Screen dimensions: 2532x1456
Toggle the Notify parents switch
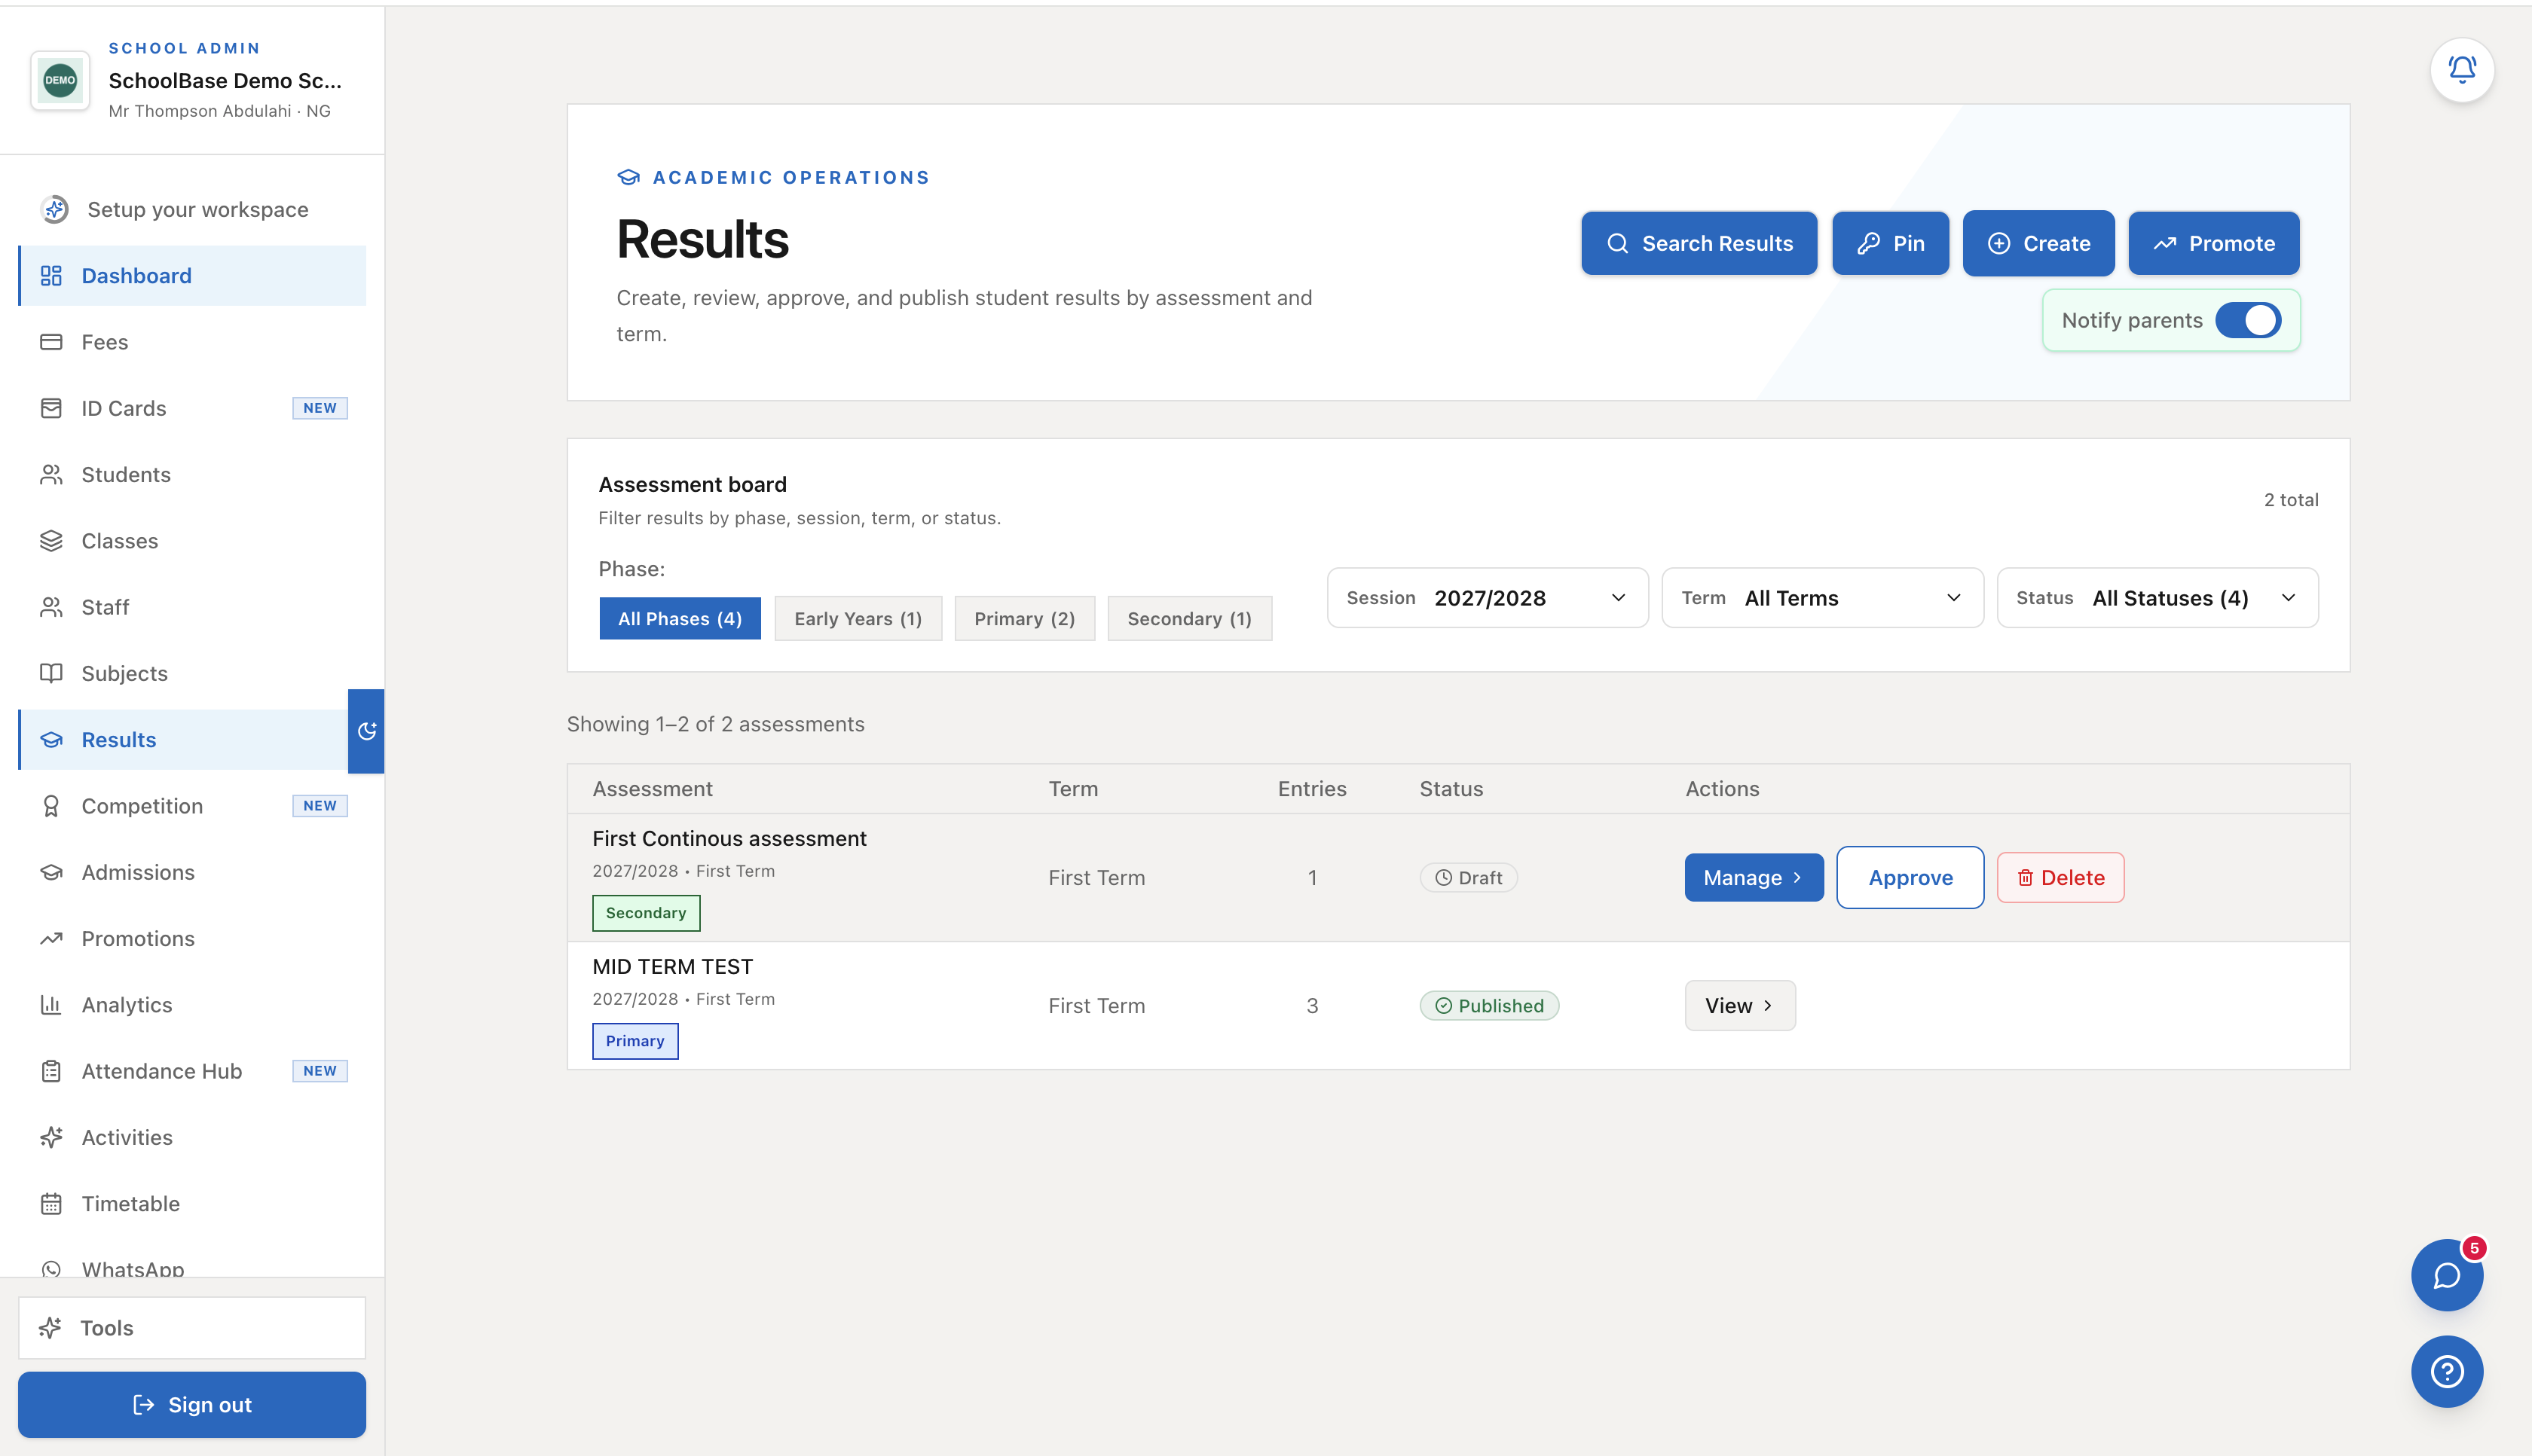click(2247, 320)
